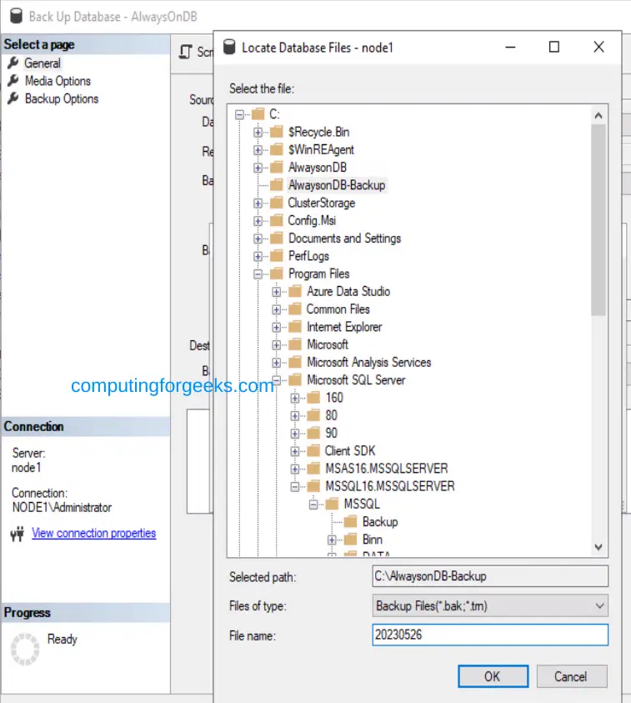
Task: Click the $Recycle.Bin folder icon
Action: (277, 132)
